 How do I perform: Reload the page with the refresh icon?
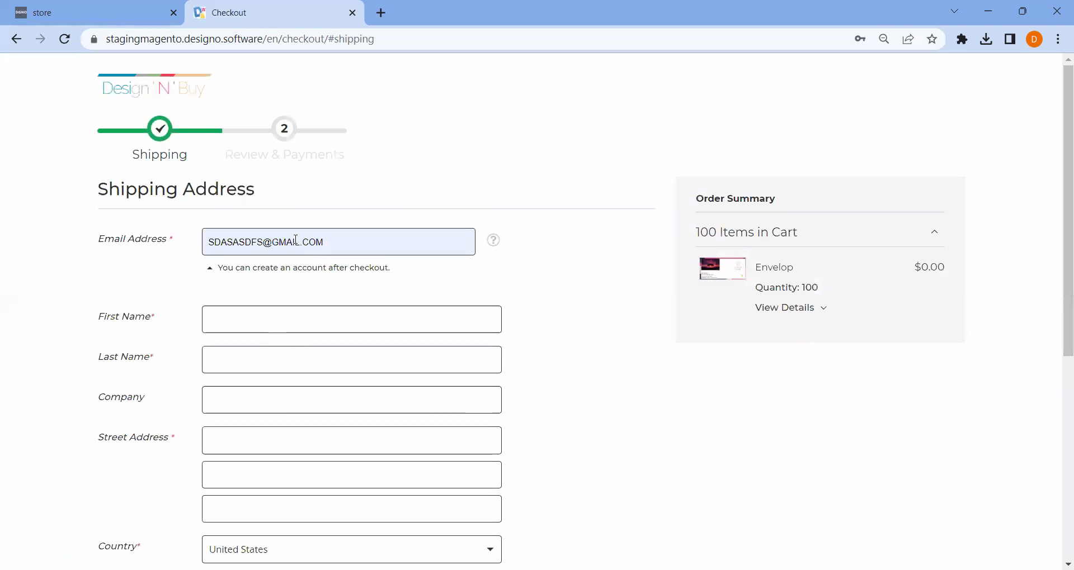(65, 39)
